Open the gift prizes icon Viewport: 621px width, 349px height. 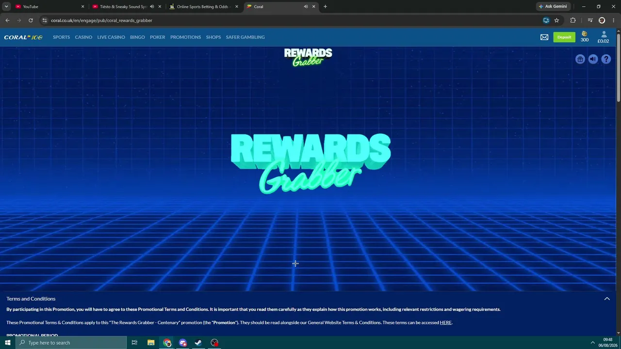(580, 59)
